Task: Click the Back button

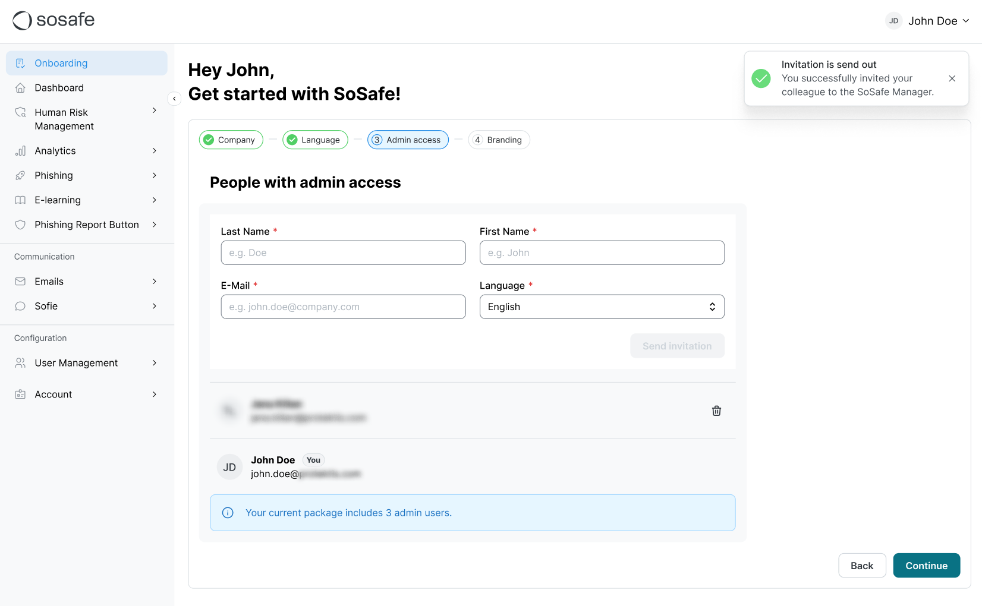Action: point(861,566)
